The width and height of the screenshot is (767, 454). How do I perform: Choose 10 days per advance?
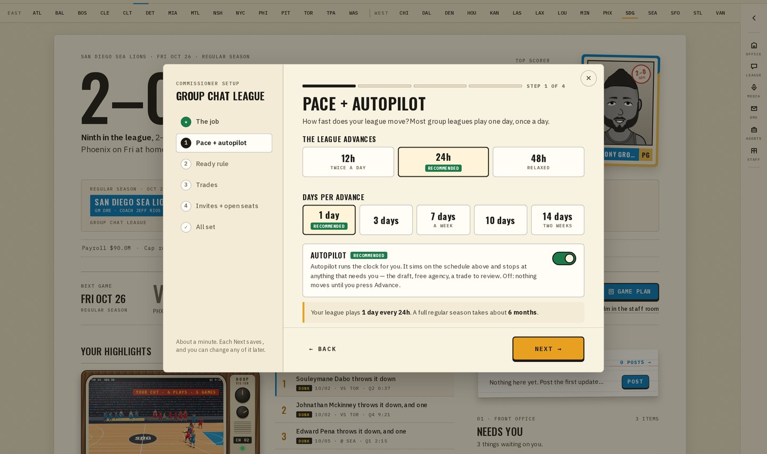[x=500, y=220]
